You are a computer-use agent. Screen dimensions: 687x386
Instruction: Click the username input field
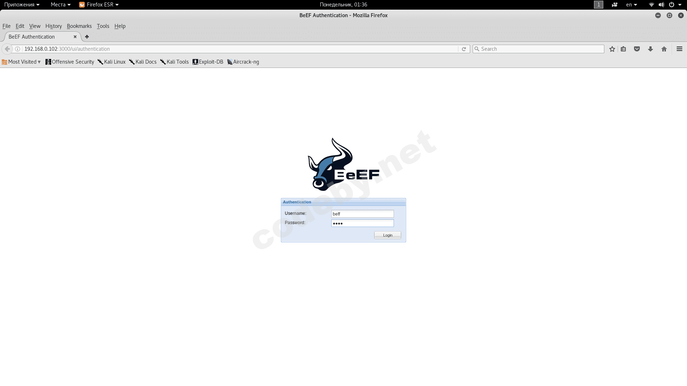(x=362, y=213)
